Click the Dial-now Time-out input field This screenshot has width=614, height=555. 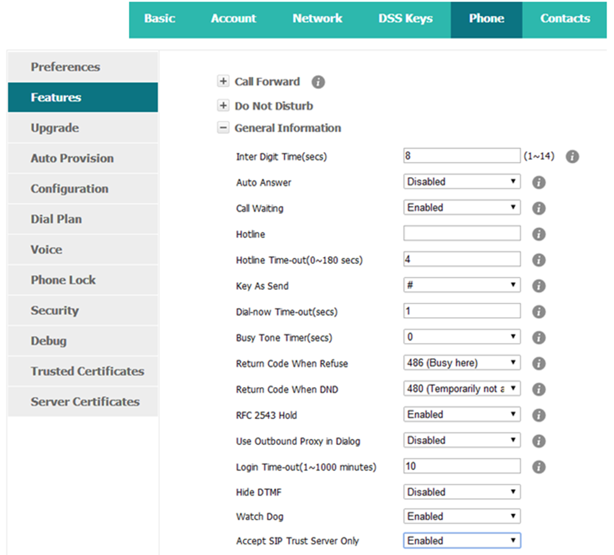[x=462, y=311]
